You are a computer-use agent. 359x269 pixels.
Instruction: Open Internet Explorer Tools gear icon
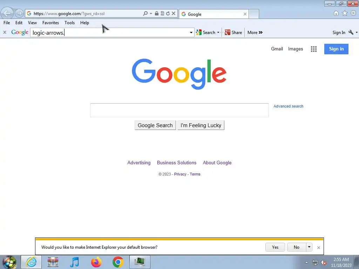[353, 13]
